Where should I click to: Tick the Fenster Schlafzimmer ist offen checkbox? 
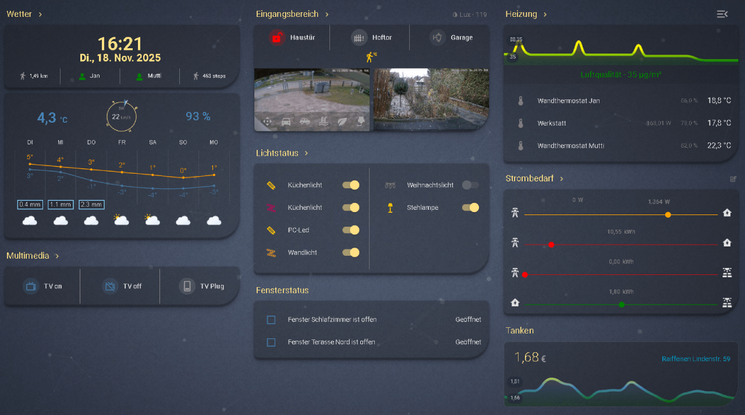pos(271,320)
